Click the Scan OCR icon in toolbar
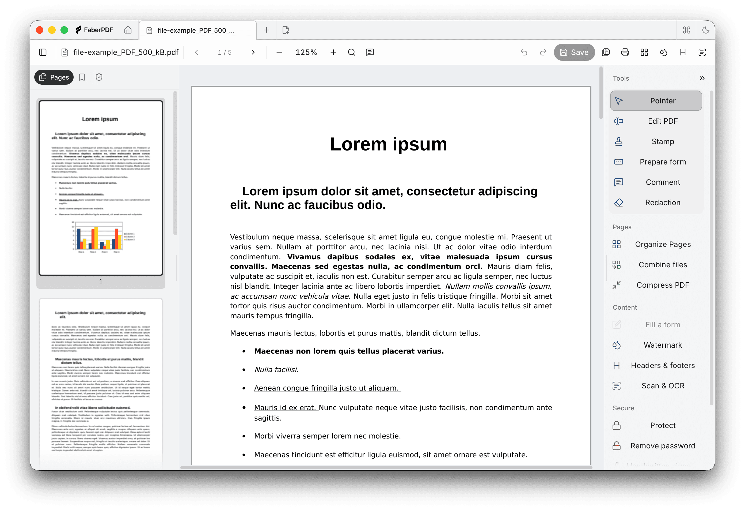The height and width of the screenshot is (510, 745). (702, 52)
